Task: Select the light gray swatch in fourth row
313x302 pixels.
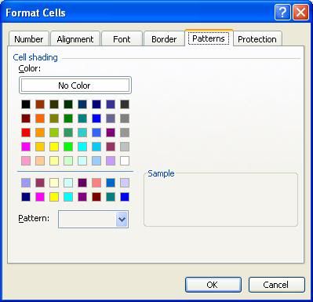Action: [x=125, y=147]
